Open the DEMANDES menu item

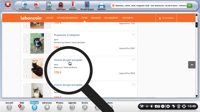point(96,18)
